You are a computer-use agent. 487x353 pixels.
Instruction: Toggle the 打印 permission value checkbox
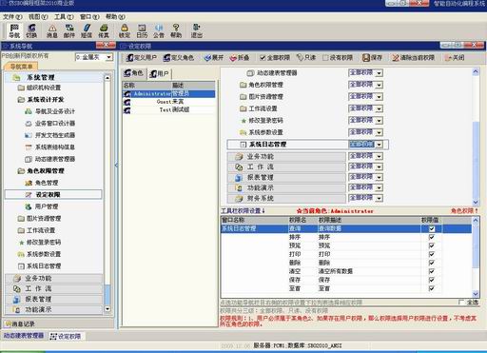pyautogui.click(x=432, y=254)
